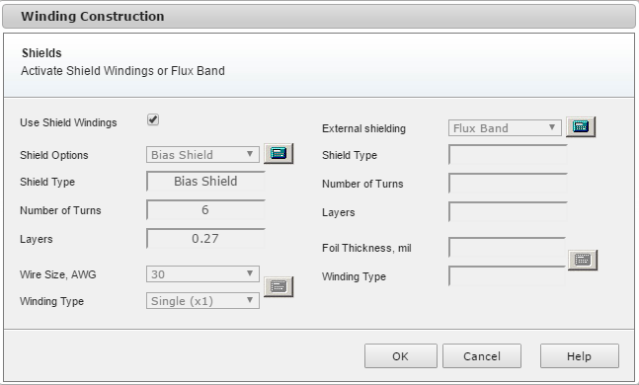Click the Layers field showing 0.27
Image resolution: width=639 pixels, height=385 pixels.
(205, 238)
